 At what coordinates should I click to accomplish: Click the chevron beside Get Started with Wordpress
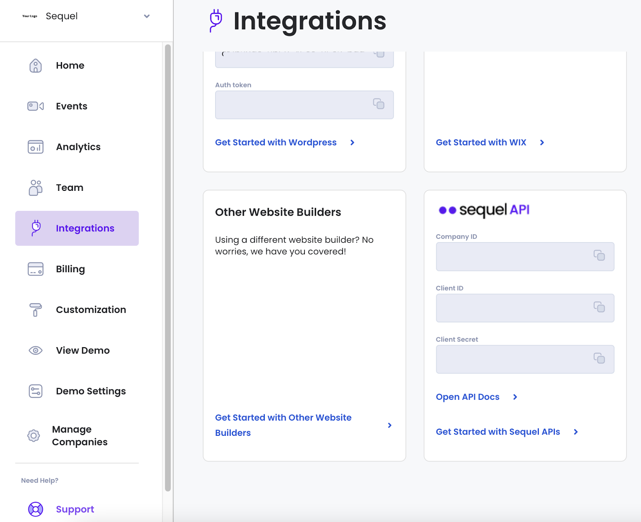(352, 143)
